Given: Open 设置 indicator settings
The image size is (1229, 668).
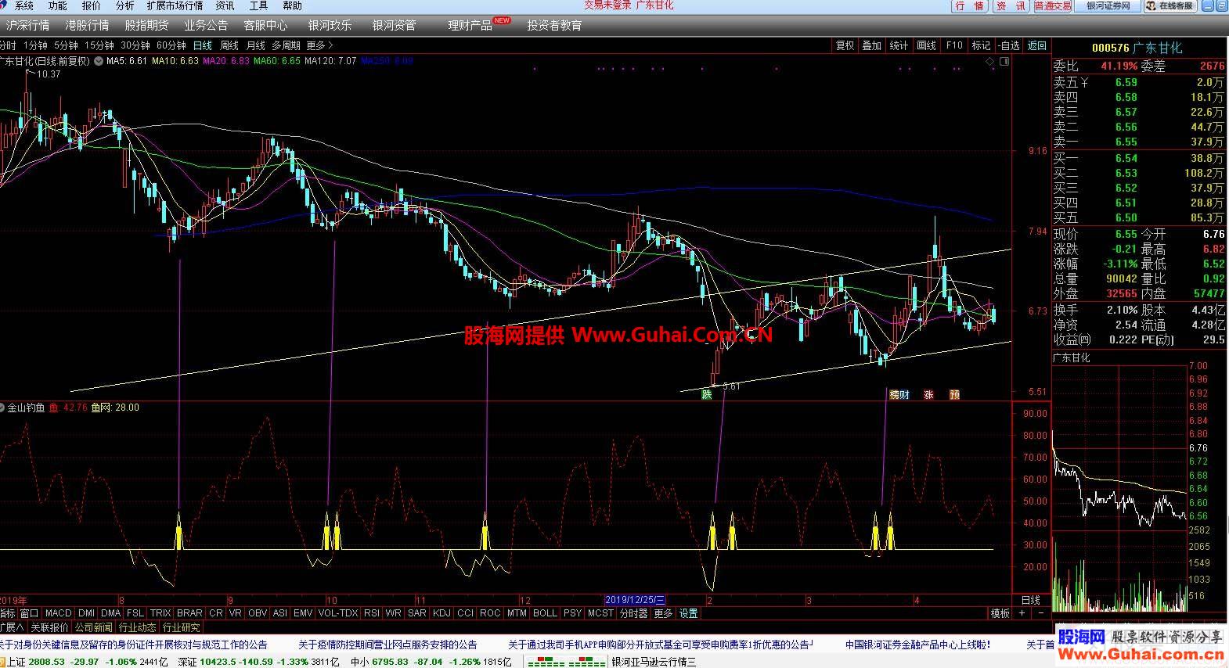Looking at the screenshot, I should (688, 613).
